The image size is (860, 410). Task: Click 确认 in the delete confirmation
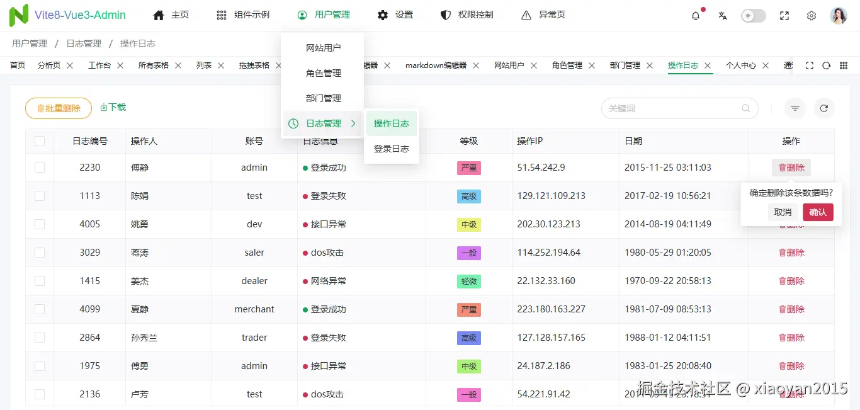818,212
